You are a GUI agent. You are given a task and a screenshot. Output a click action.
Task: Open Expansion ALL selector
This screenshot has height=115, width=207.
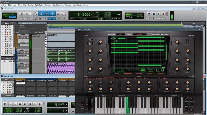[x=120, y=34]
